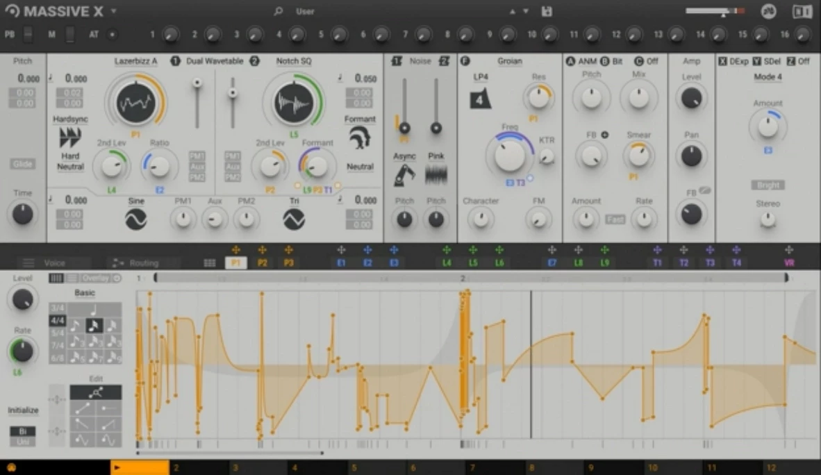The image size is (821, 475).
Task: Go to next preset with down arrow
Action: click(526, 11)
